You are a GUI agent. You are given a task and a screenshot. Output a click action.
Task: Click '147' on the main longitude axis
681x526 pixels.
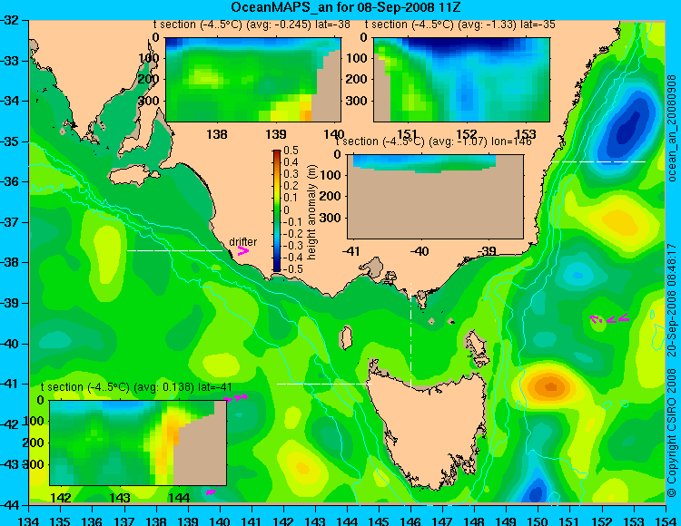tap(442, 521)
